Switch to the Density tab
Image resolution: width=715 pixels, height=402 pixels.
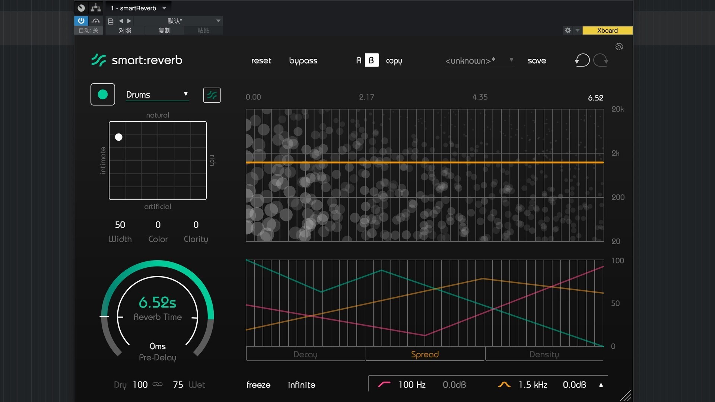(544, 354)
